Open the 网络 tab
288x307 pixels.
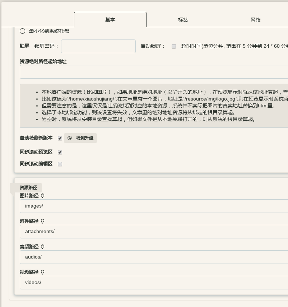[255, 20]
